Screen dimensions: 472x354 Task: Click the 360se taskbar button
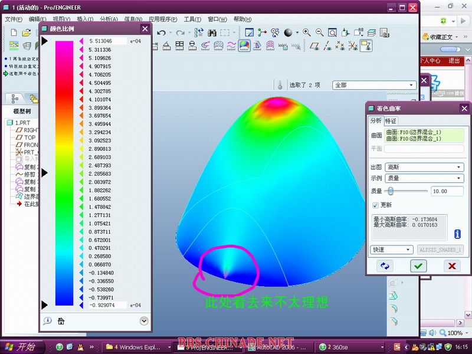click(x=350, y=348)
